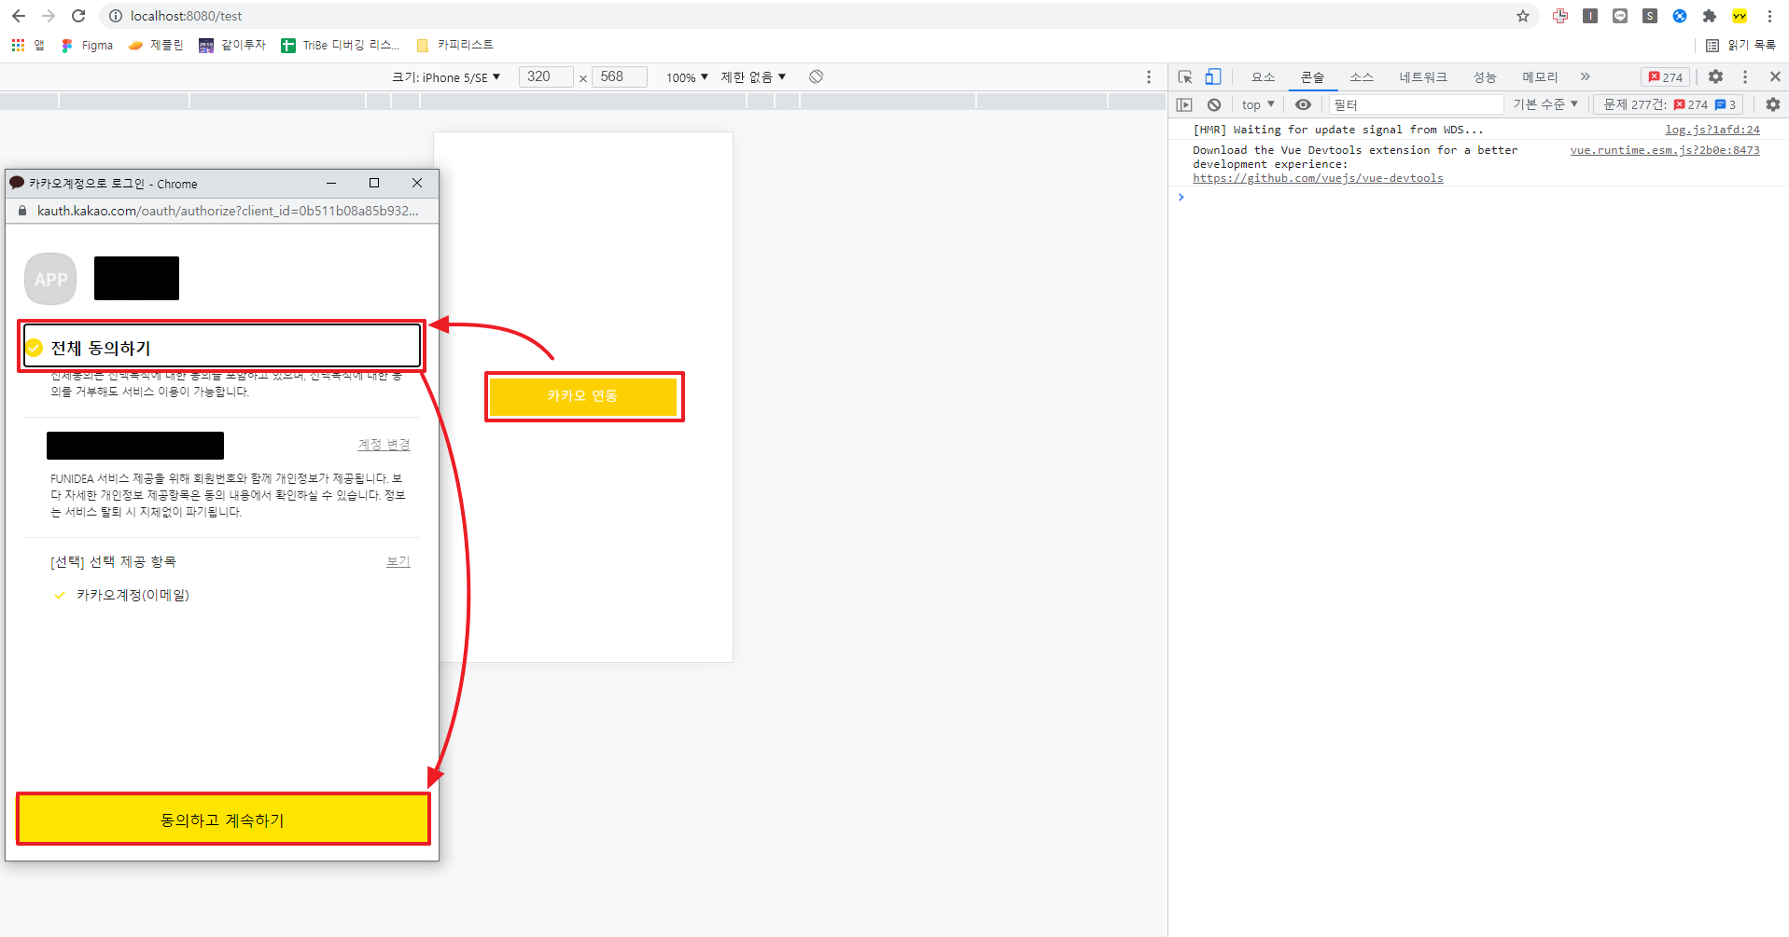Click the red extension icon in toolbar

point(1560,16)
